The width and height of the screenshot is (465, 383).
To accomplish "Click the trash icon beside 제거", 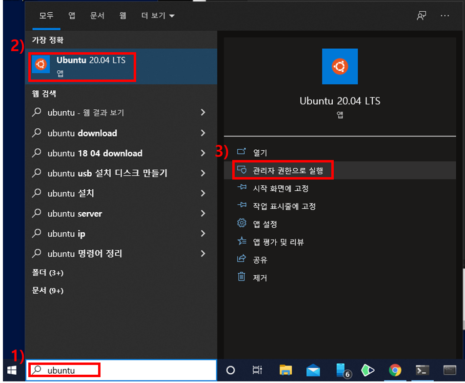I will (242, 276).
